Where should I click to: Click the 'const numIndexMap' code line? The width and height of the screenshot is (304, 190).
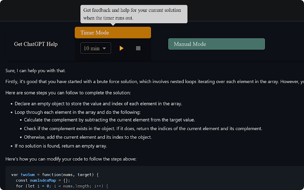coord(43,180)
